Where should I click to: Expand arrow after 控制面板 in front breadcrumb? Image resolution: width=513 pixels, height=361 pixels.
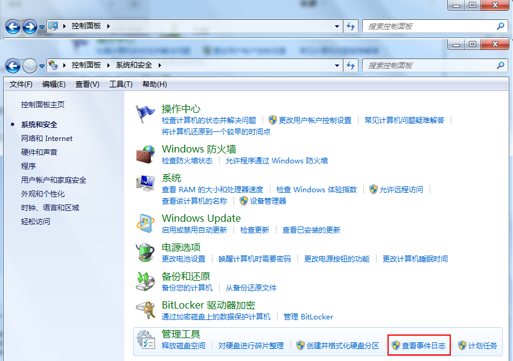(108, 65)
